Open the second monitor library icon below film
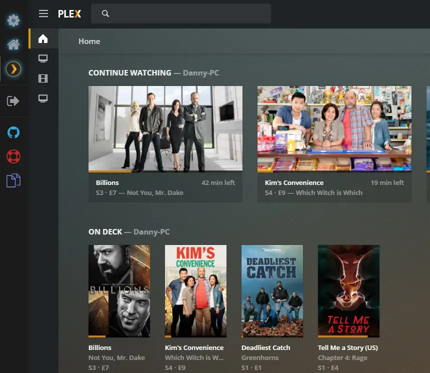The image size is (430, 373). pyautogui.click(x=43, y=98)
